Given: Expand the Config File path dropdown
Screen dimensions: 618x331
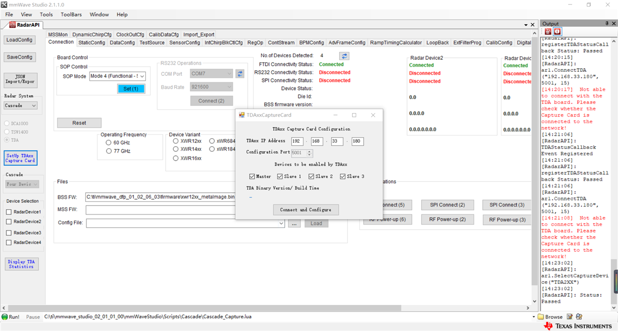Looking at the screenshot, I should [x=281, y=223].
